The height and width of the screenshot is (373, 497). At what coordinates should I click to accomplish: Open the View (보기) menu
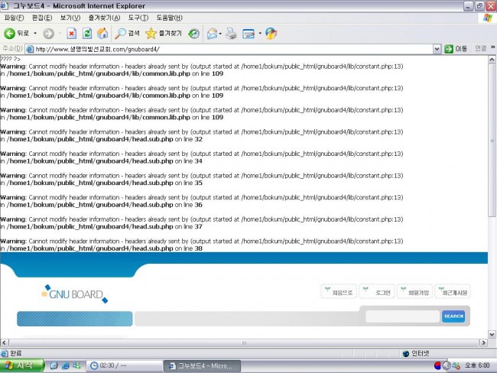(70, 18)
